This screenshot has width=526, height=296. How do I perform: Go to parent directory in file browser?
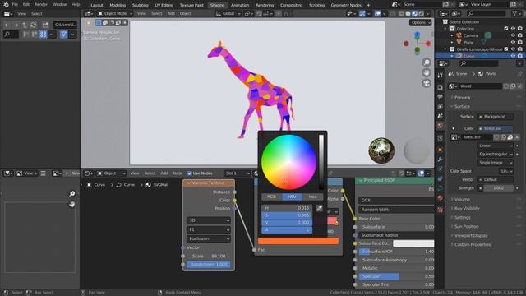pos(24,25)
